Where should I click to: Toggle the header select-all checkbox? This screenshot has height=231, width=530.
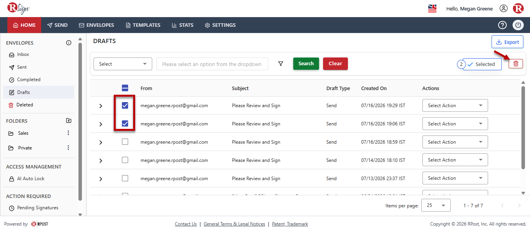(x=125, y=88)
